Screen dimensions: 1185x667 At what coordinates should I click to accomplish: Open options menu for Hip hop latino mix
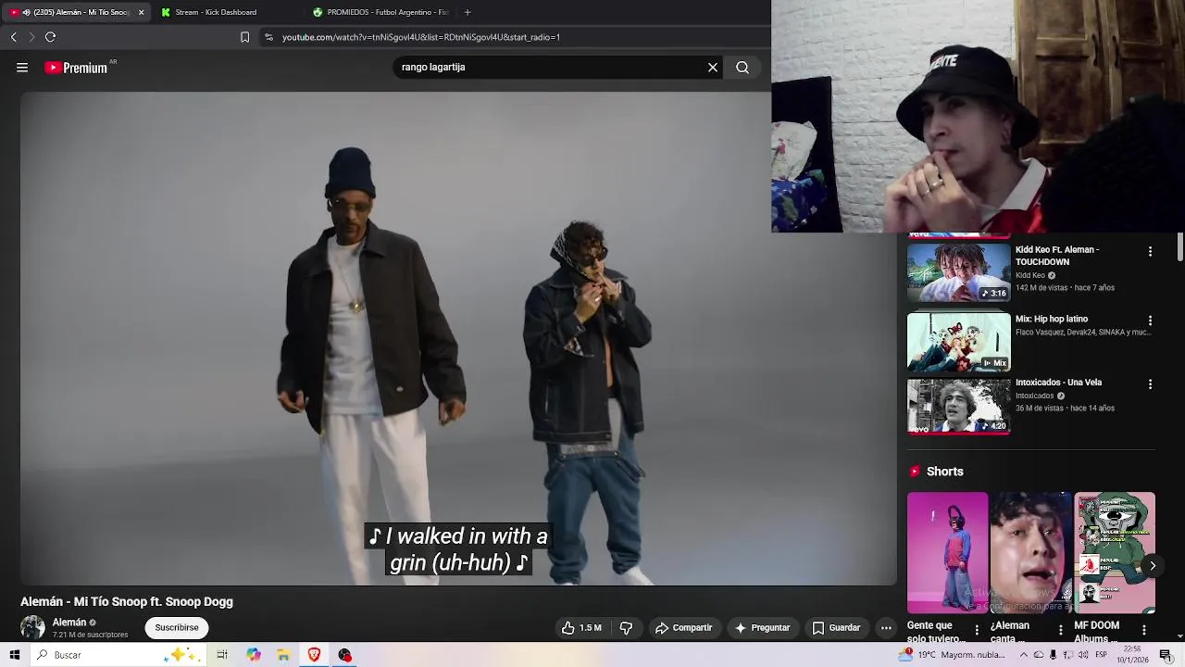(x=1150, y=321)
